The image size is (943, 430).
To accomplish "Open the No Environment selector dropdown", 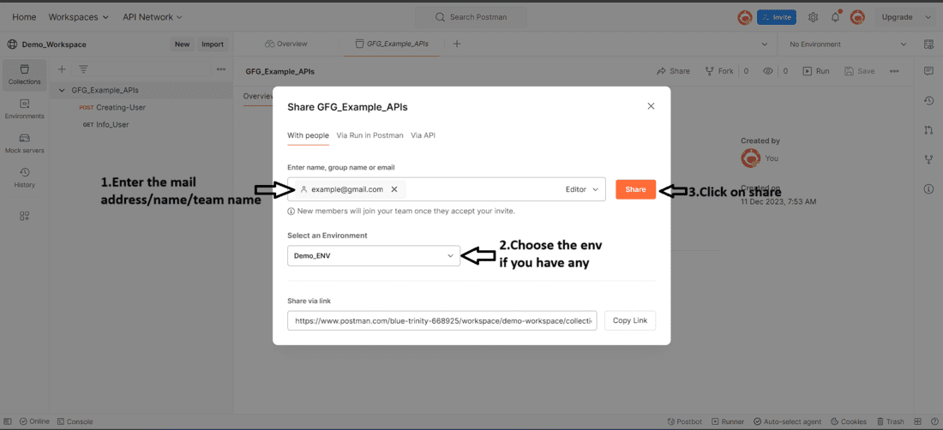I will click(x=848, y=44).
